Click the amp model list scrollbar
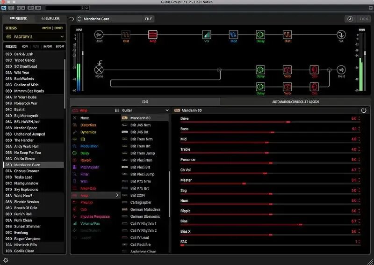This screenshot has height=265, width=374. [x=170, y=194]
